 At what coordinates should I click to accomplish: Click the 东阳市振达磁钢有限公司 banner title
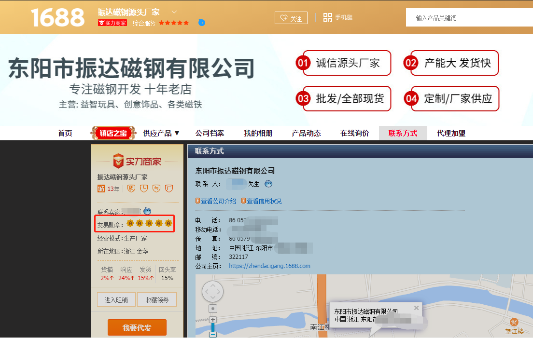tap(131, 68)
